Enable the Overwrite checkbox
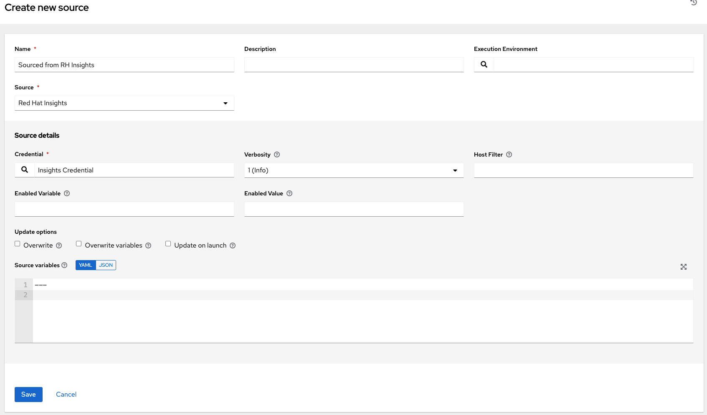 coord(17,243)
